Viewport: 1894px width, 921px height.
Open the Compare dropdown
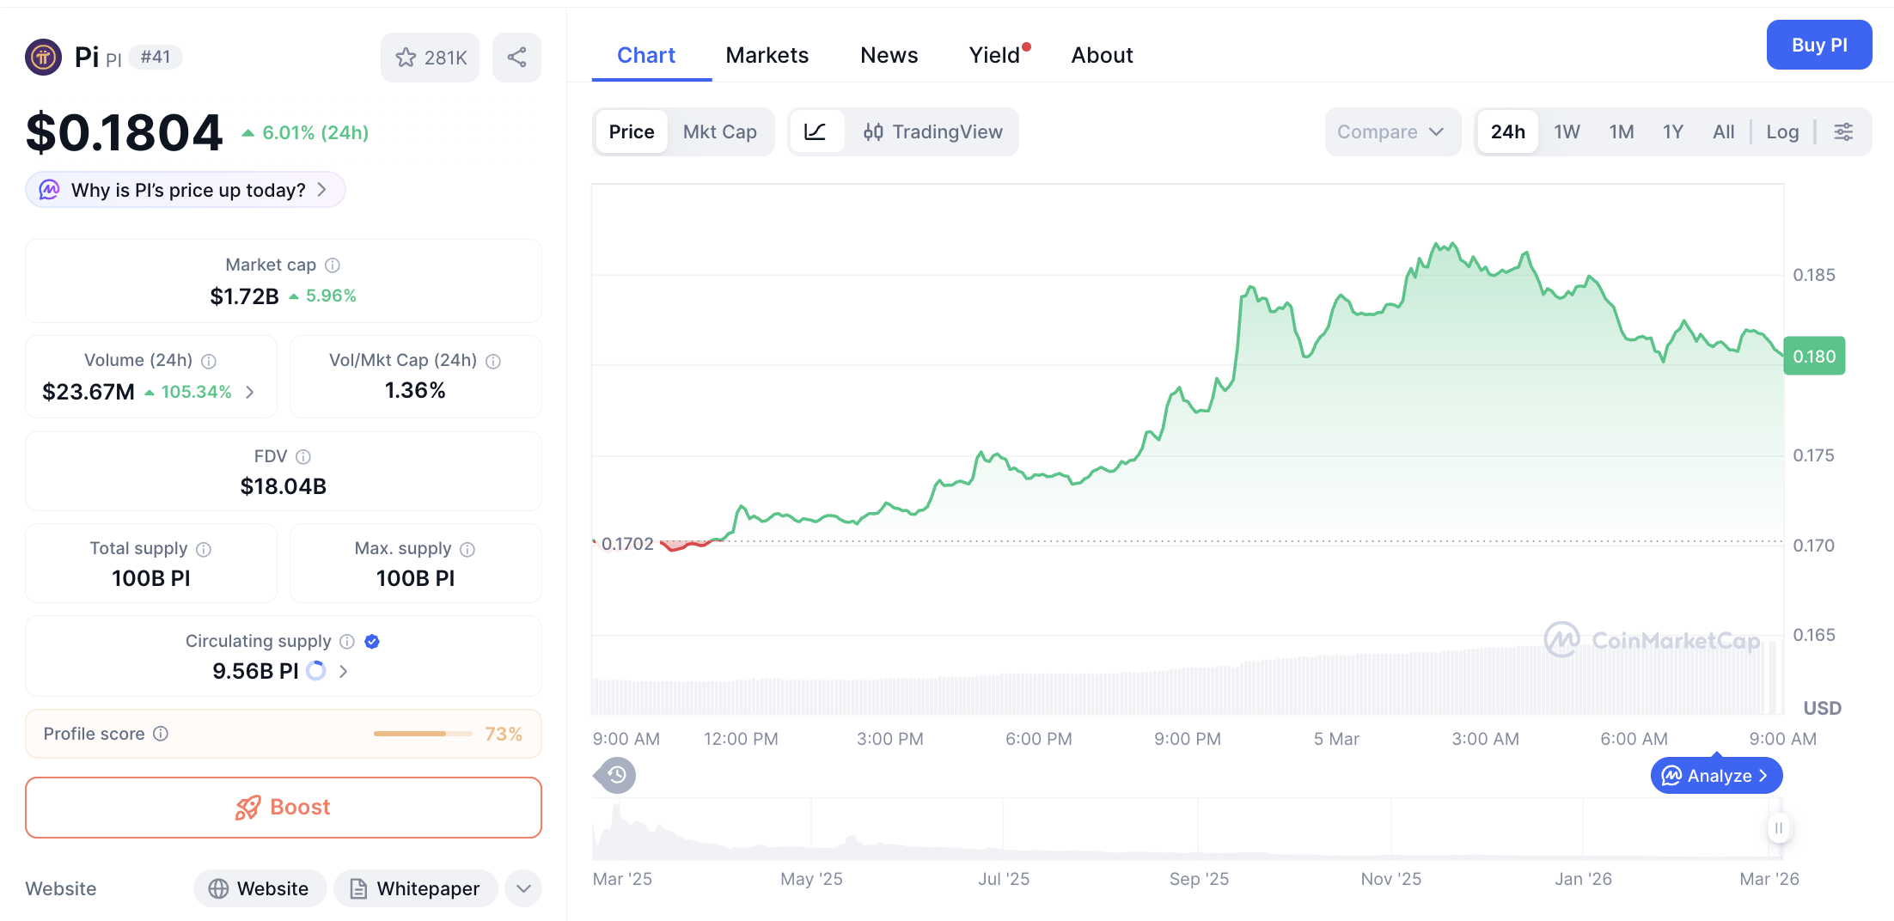(1392, 131)
